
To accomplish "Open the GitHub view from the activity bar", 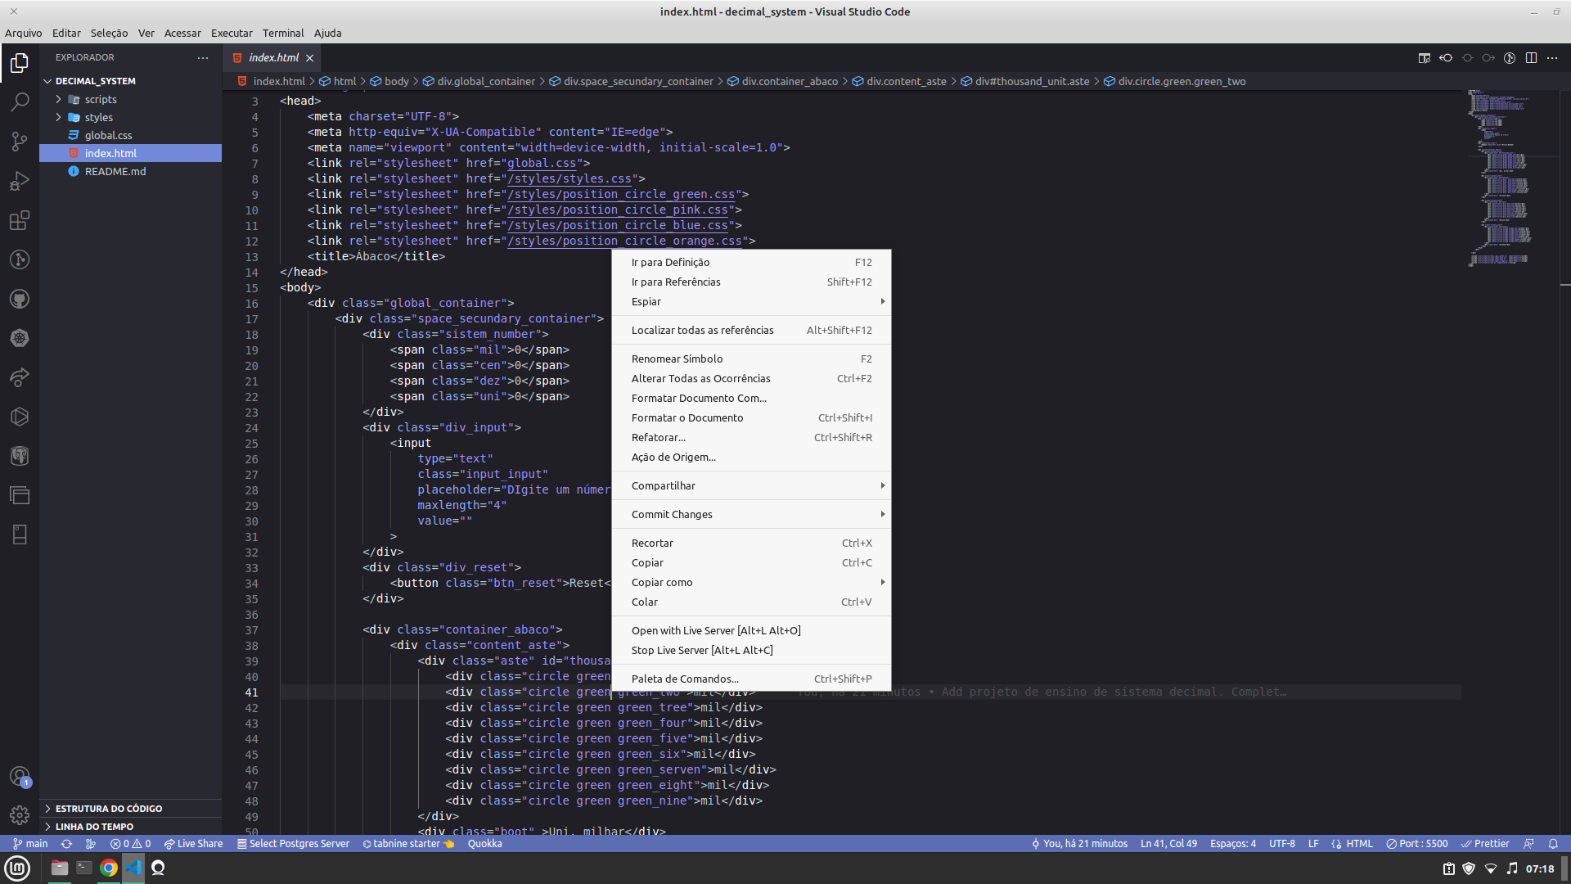I will 20,299.
